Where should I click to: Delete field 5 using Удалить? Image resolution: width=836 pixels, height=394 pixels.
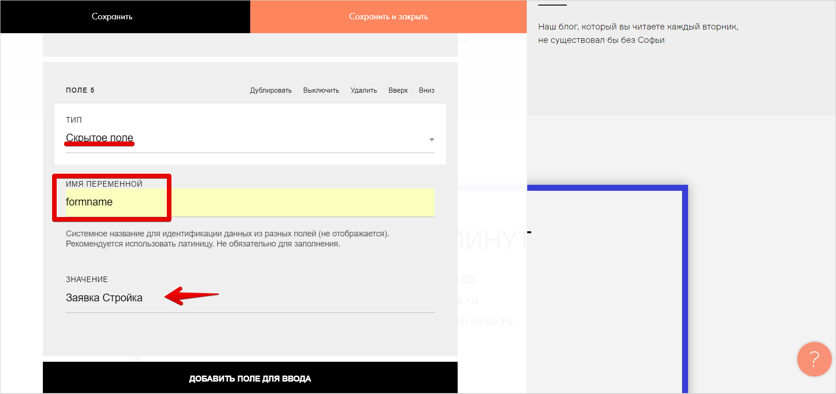364,90
